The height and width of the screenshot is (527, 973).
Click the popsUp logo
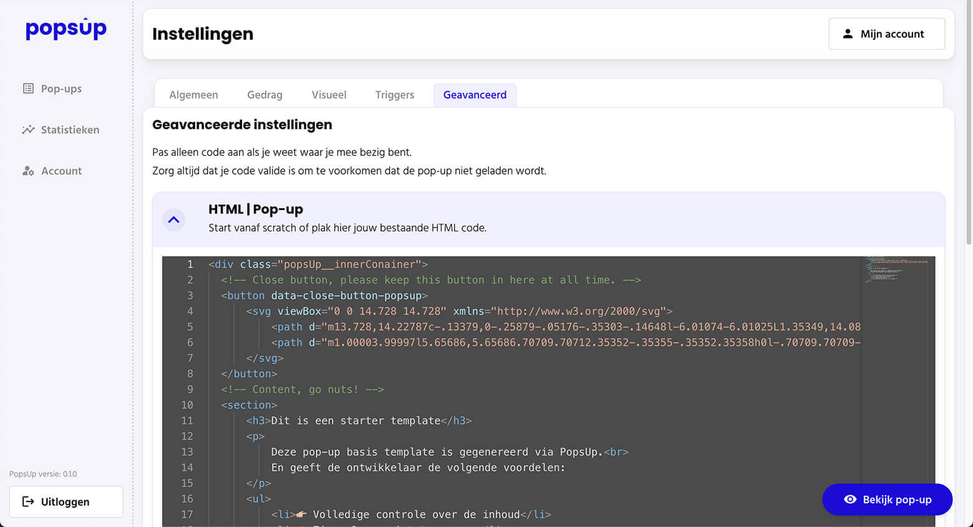coord(65,29)
